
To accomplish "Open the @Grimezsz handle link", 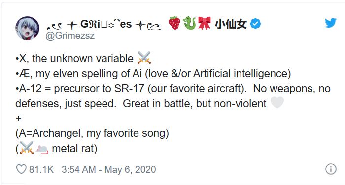I will coord(70,36).
